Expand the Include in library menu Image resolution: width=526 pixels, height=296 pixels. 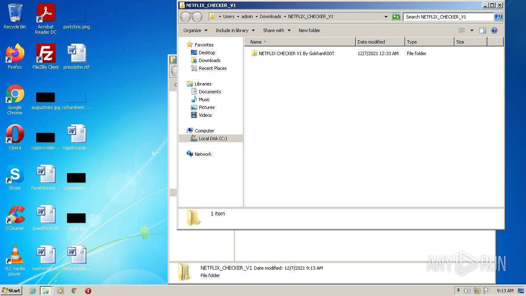tap(235, 30)
